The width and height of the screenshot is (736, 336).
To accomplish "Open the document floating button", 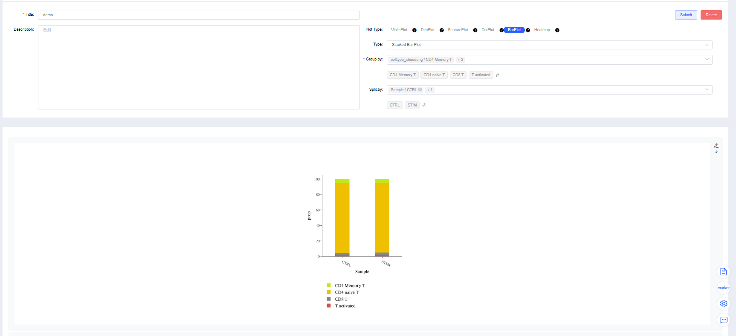I will [x=723, y=272].
